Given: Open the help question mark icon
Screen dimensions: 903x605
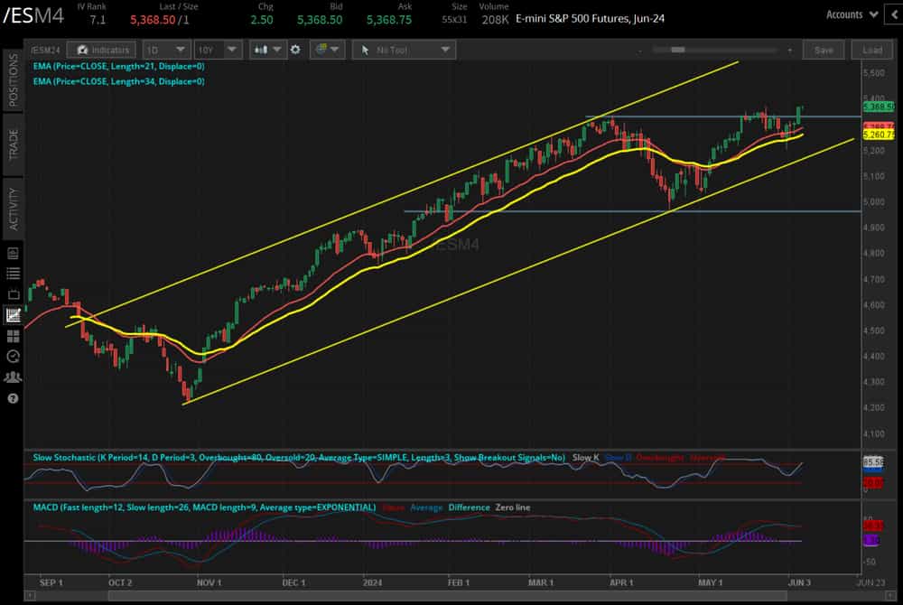Looking at the screenshot, I should (13, 398).
